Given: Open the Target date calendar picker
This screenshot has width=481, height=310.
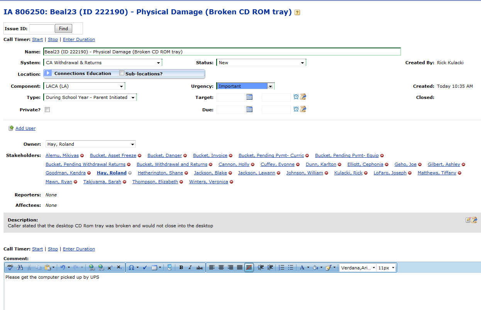Looking at the screenshot, I should 249,97.
